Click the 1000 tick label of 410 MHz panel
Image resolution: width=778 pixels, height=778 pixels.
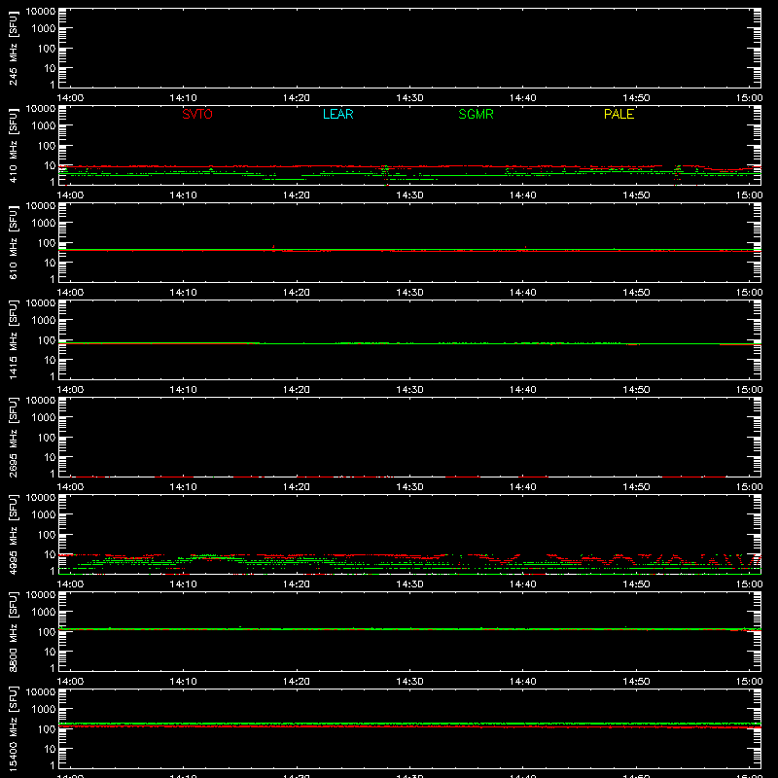click(44, 126)
